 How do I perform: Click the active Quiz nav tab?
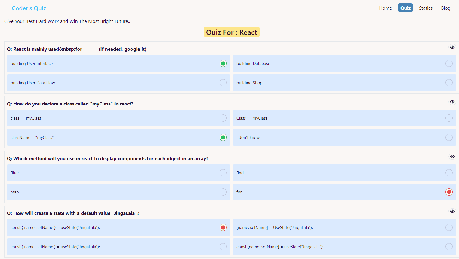pos(405,8)
